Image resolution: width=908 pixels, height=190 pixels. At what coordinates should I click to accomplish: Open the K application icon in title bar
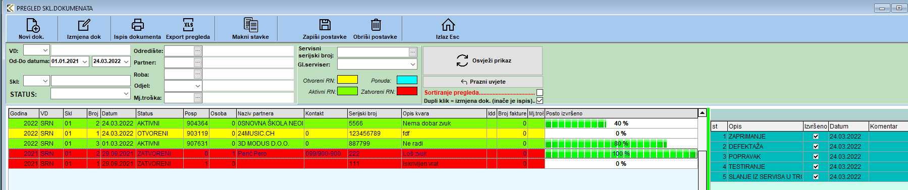point(10,8)
